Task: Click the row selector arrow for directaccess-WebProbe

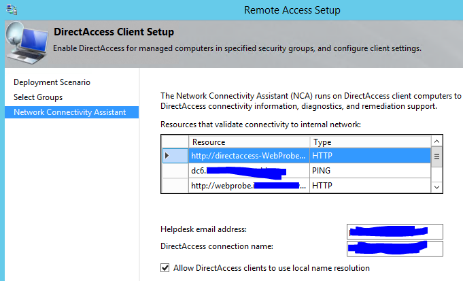Action: pyautogui.click(x=167, y=155)
